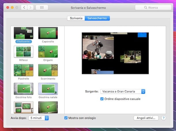Open the Angoli attivi settings

pyautogui.click(x=146, y=118)
